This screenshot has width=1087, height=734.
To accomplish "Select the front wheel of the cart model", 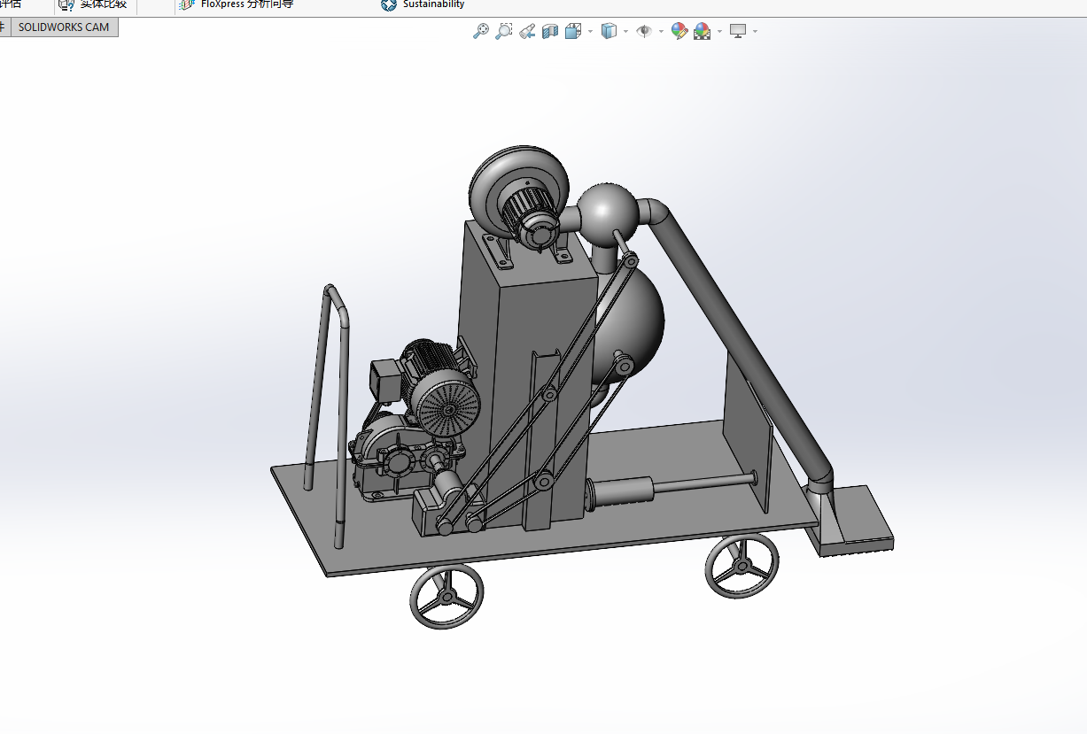I will [x=446, y=596].
